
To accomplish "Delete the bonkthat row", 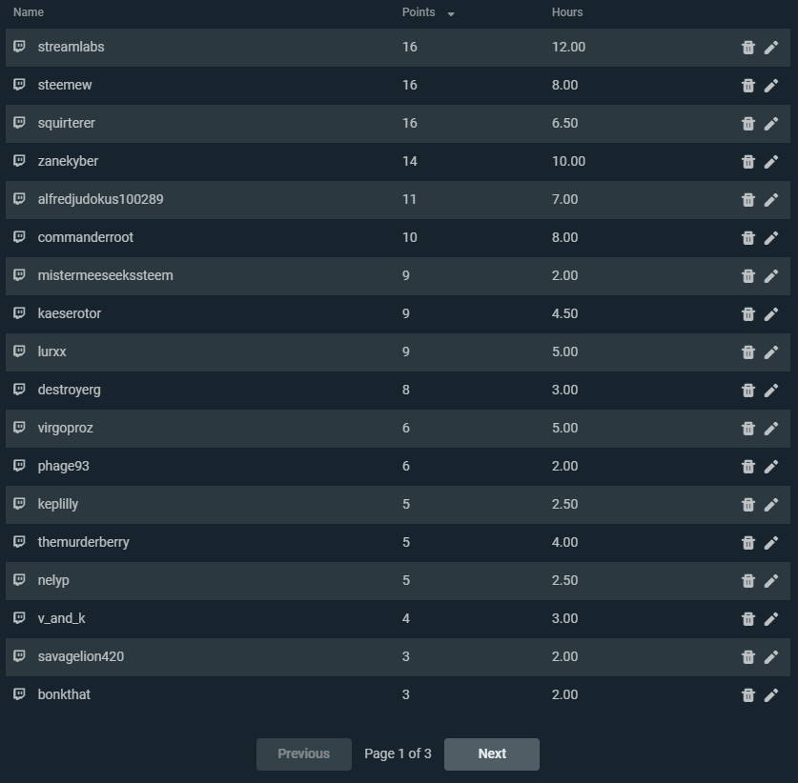I will [748, 695].
